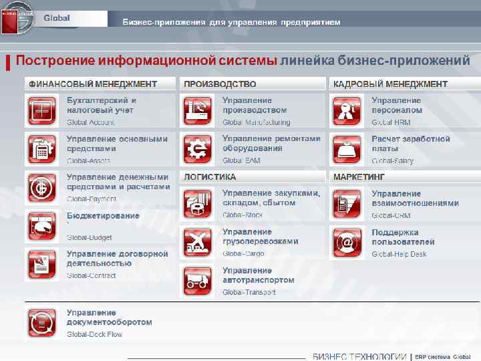
Task: Click Поддержка пользователей title
Action: coord(403,237)
